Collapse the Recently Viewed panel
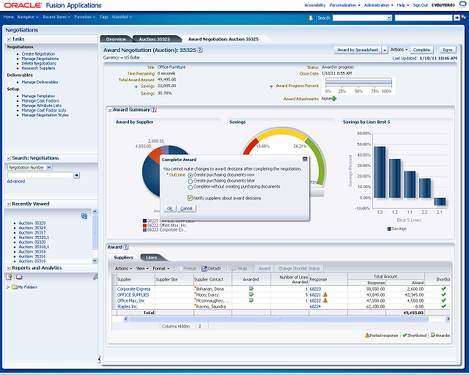 pyautogui.click(x=9, y=204)
